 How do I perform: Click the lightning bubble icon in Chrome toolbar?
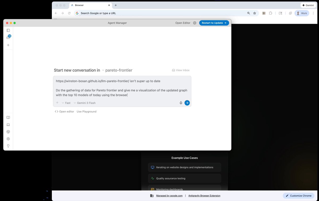[290, 13]
